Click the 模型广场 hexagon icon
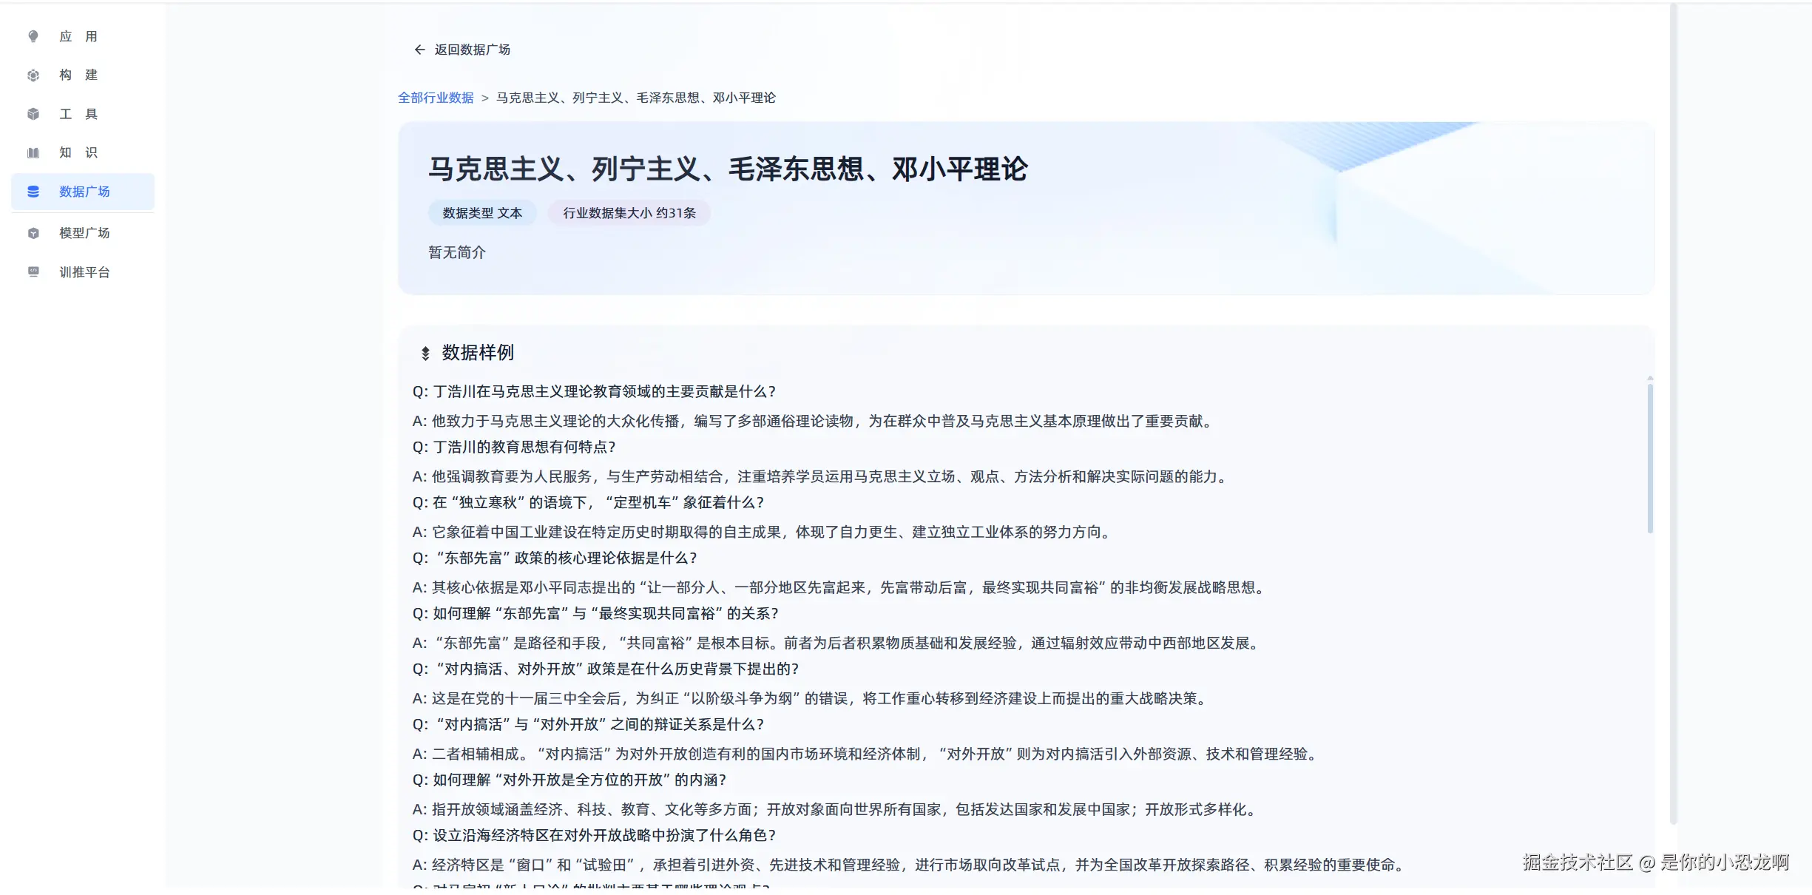This screenshot has height=895, width=1812. 33,234
